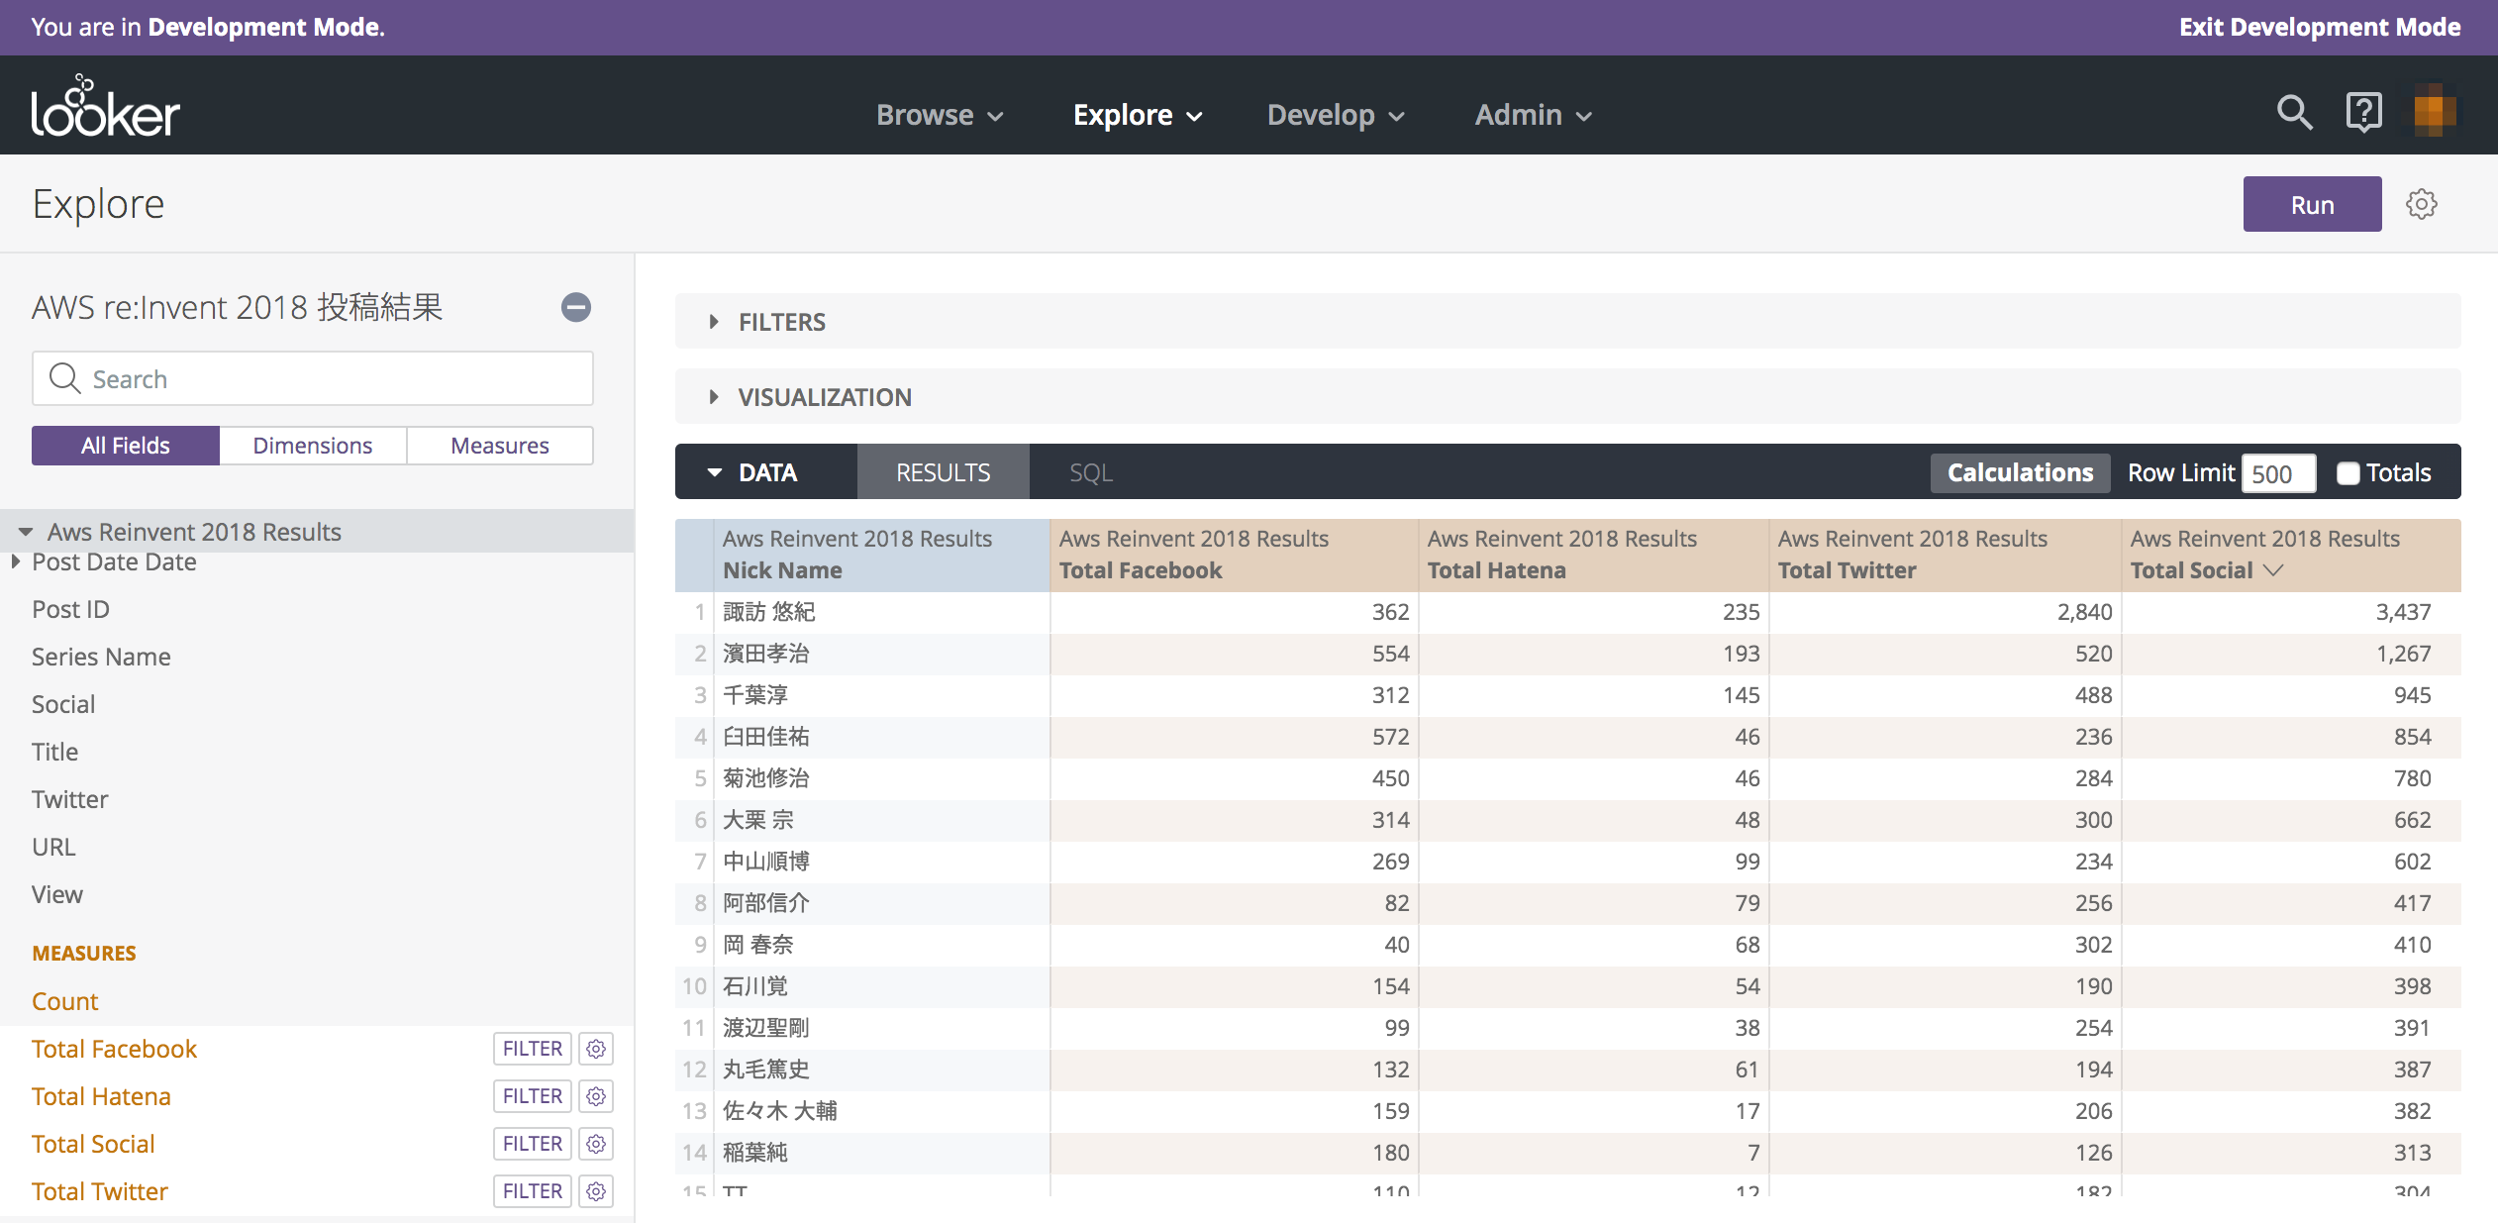The image size is (2498, 1223).
Task: Open the Total Social column sort dropdown
Action: (x=2273, y=570)
